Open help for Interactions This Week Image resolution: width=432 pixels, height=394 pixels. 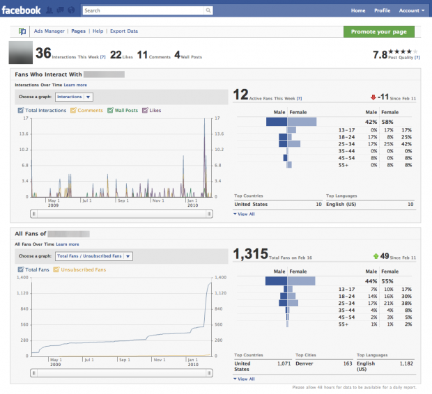click(102, 57)
